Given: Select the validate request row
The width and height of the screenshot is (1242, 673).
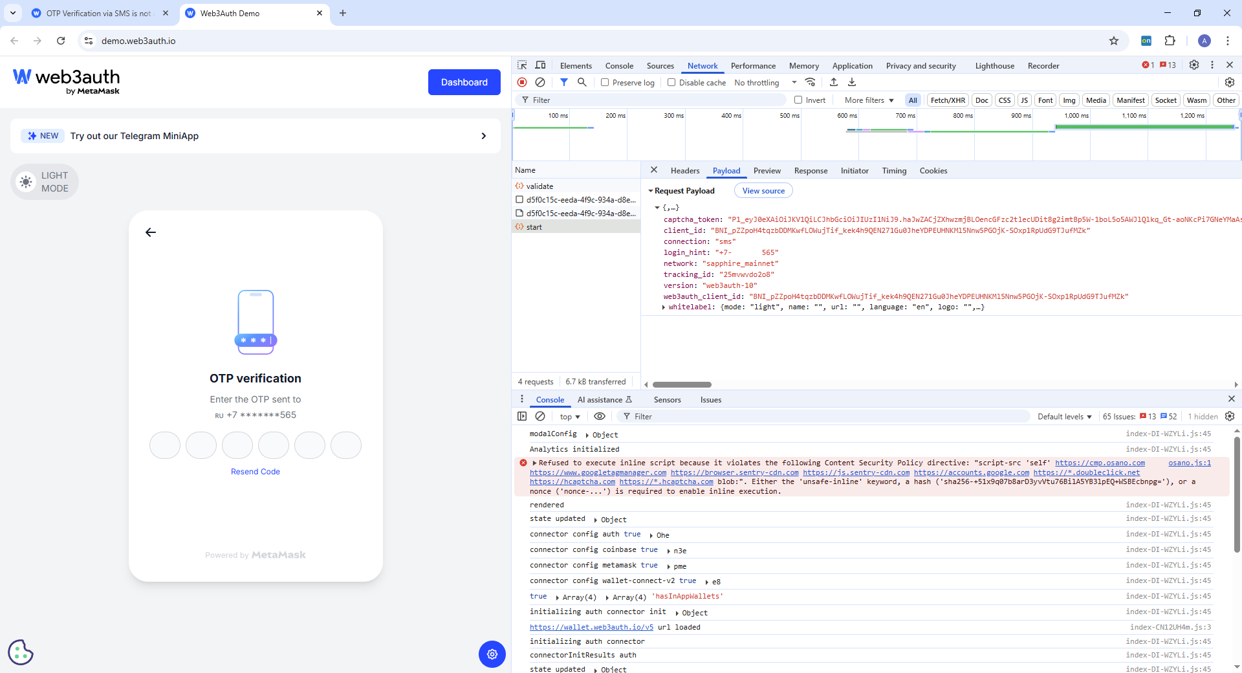Looking at the screenshot, I should click(576, 186).
